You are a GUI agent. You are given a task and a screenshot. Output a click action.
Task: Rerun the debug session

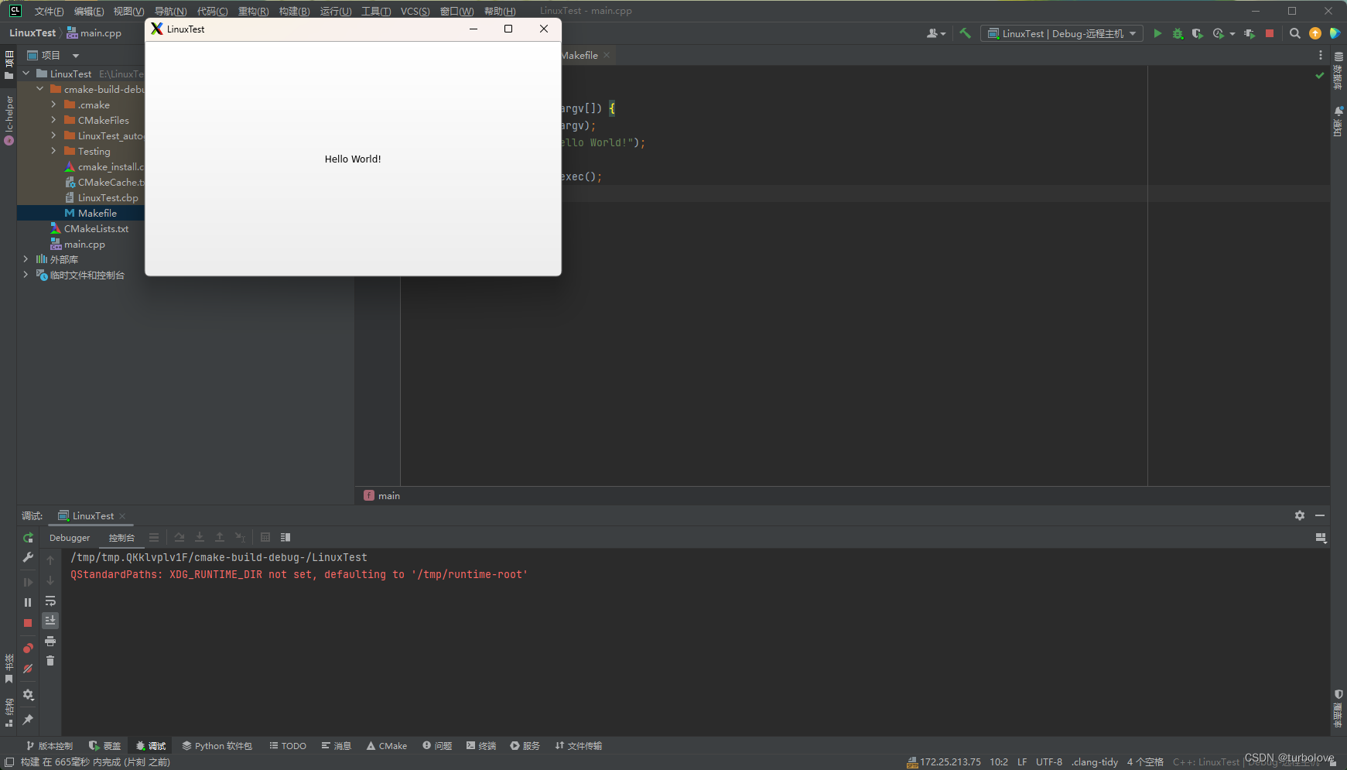click(28, 537)
